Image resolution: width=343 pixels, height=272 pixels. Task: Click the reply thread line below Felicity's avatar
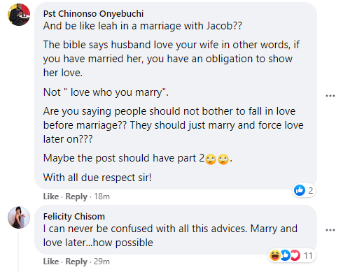[x=18, y=252]
